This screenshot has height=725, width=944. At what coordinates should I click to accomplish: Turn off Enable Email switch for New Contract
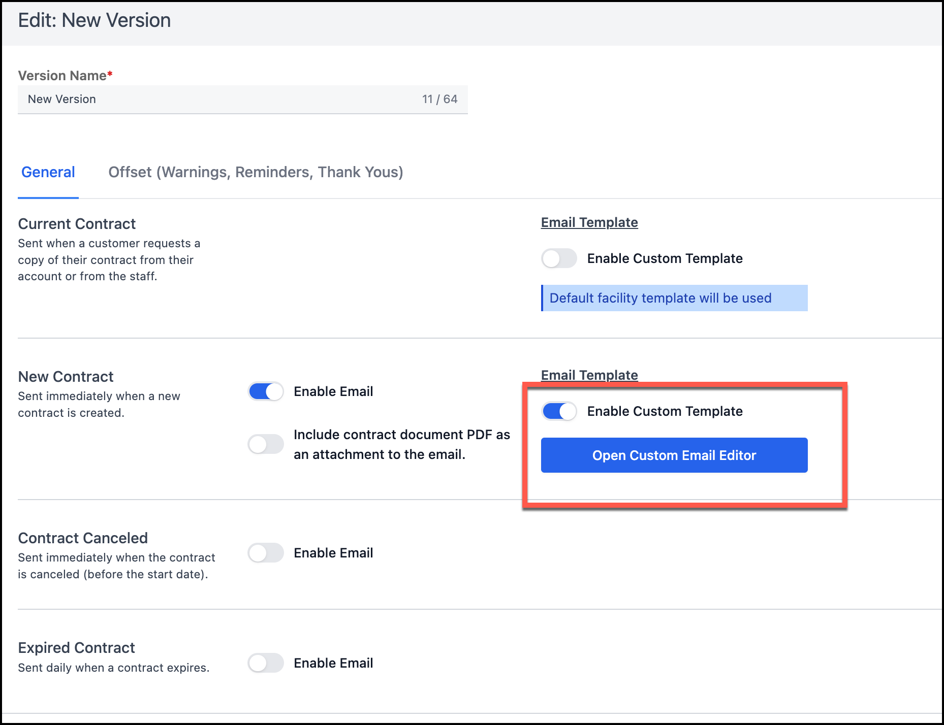(266, 391)
